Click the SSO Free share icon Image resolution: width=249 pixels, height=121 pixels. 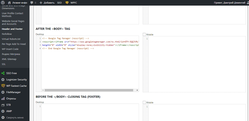pyautogui.click(x=3, y=73)
